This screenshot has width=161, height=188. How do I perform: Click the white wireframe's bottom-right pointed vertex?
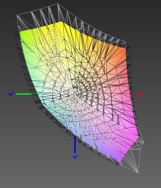[x=138, y=173]
